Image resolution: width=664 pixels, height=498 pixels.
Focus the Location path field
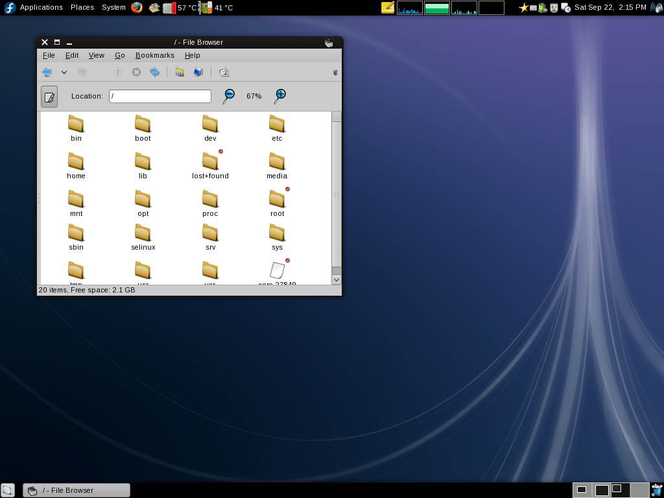[x=160, y=96]
